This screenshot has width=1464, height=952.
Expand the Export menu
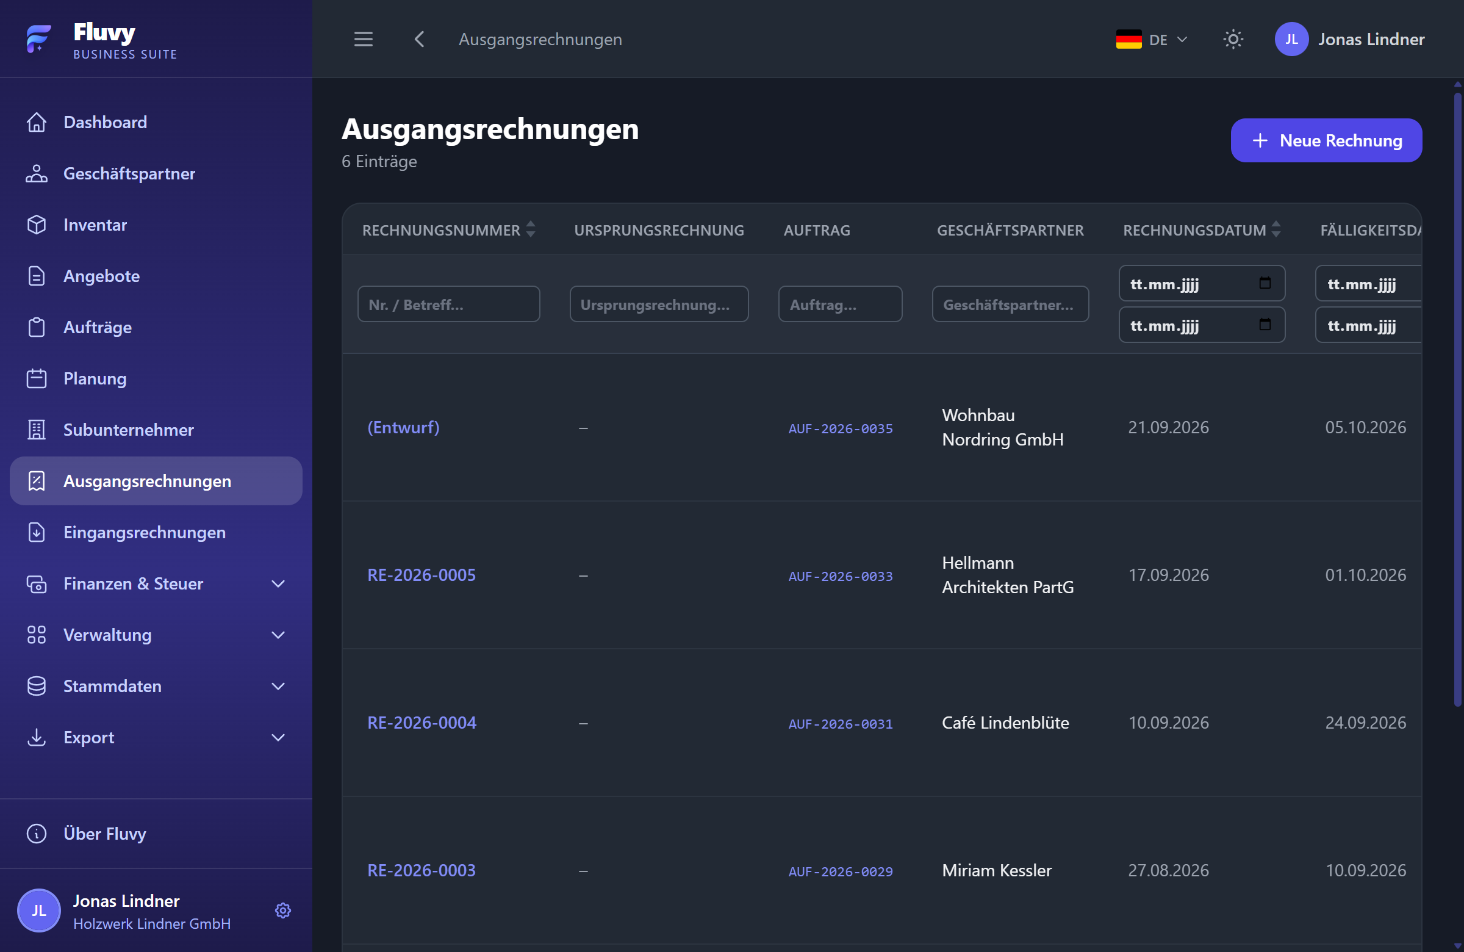pyautogui.click(x=156, y=737)
